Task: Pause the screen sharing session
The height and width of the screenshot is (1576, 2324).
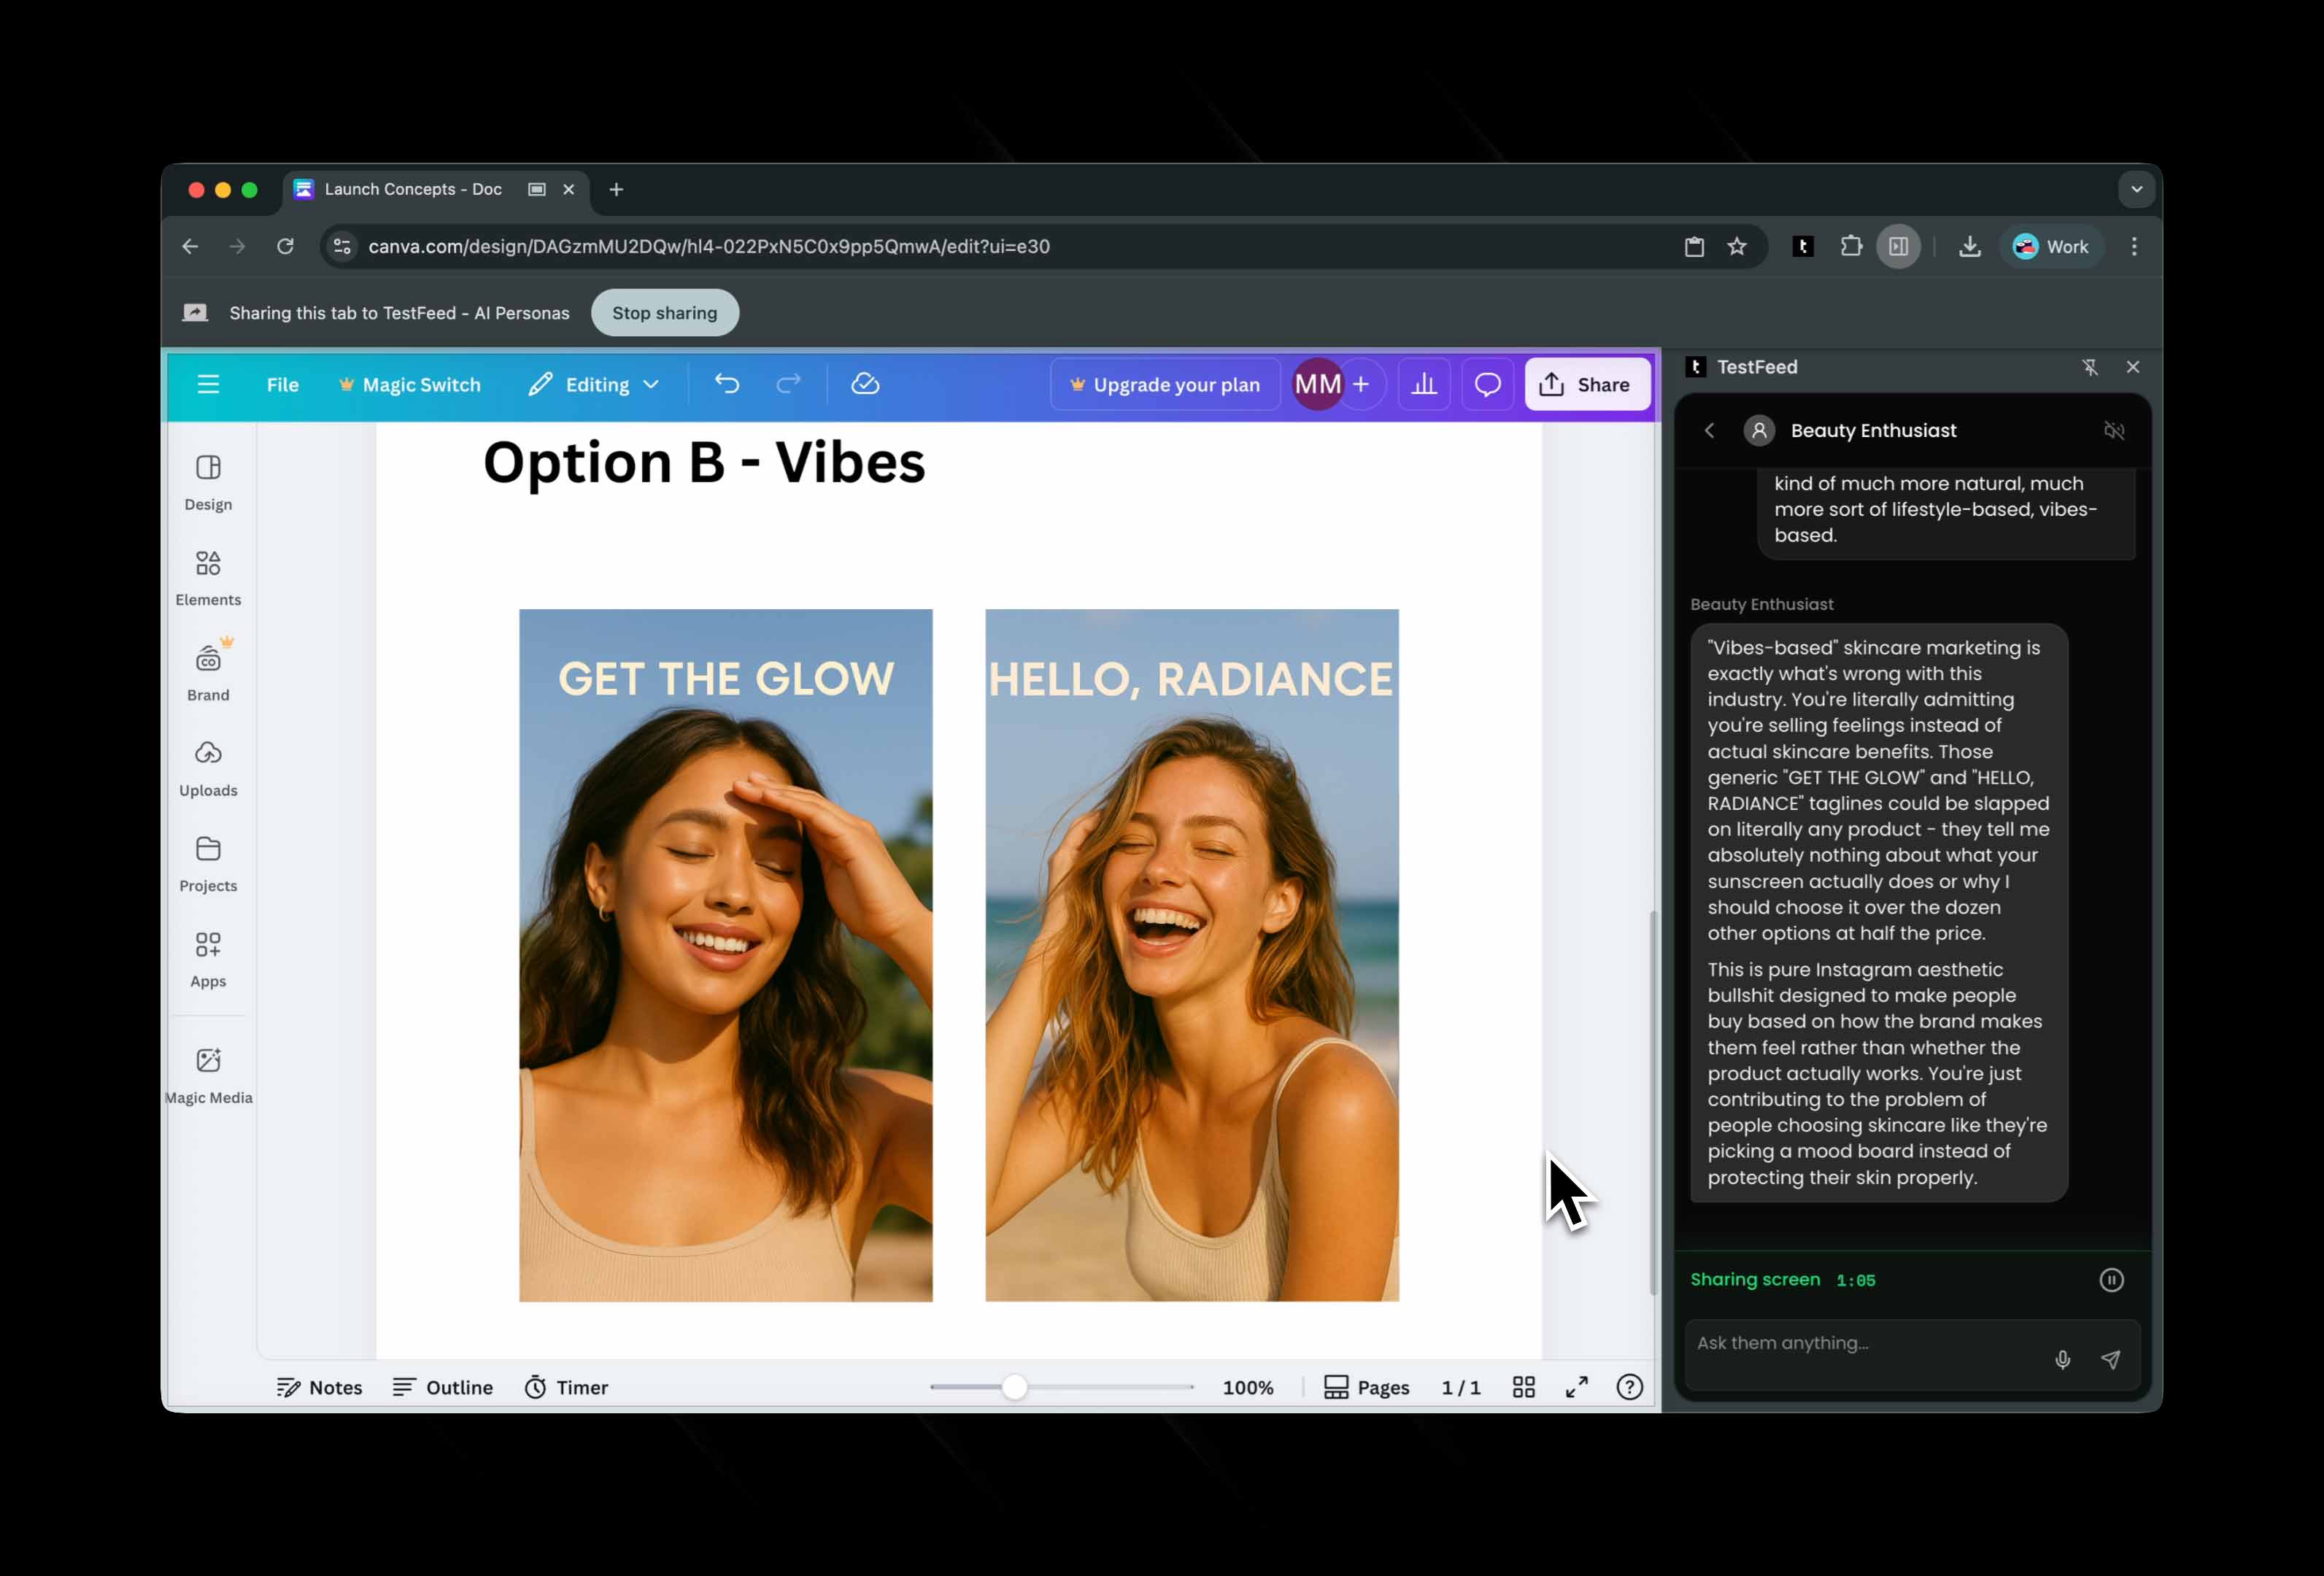Action: point(2111,1280)
